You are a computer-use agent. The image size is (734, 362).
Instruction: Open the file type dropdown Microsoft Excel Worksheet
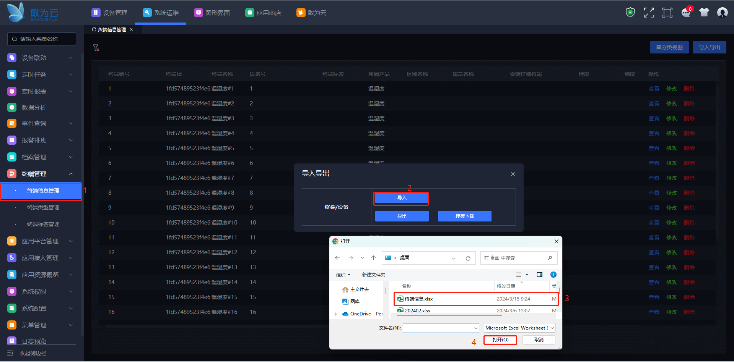[519, 328]
